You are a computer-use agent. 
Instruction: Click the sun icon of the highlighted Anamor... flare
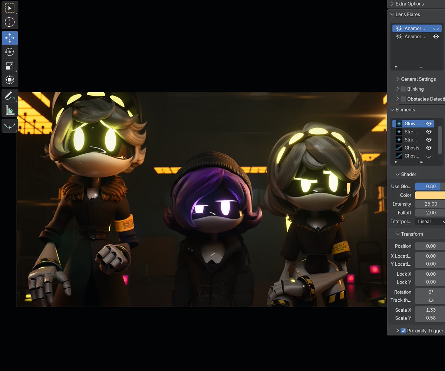[399, 29]
